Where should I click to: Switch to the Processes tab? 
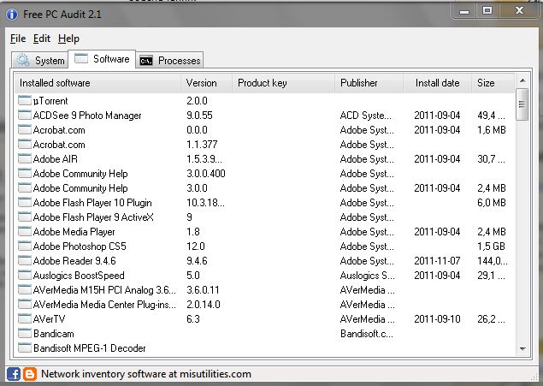(x=169, y=60)
